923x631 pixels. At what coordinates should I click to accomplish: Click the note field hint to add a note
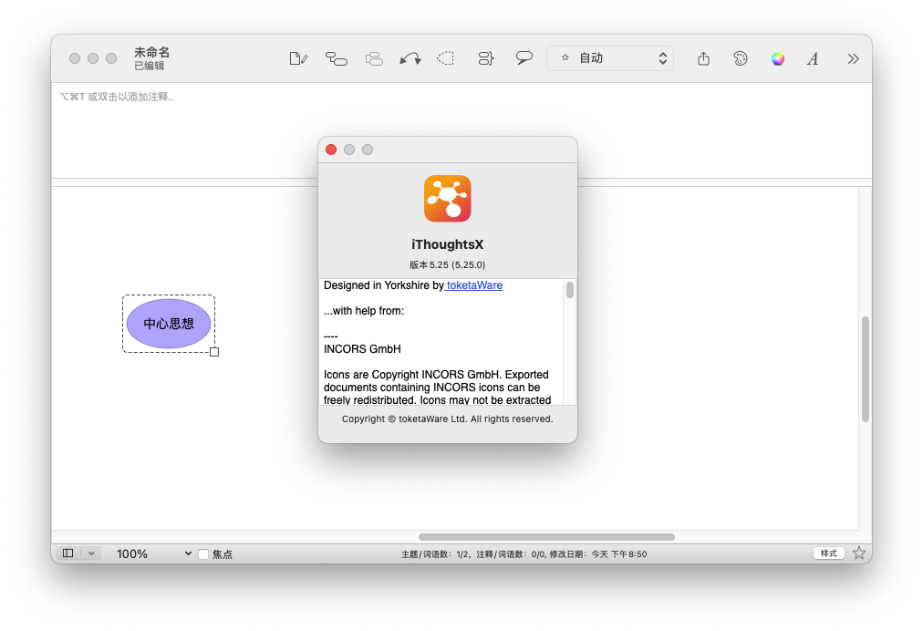[x=117, y=97]
